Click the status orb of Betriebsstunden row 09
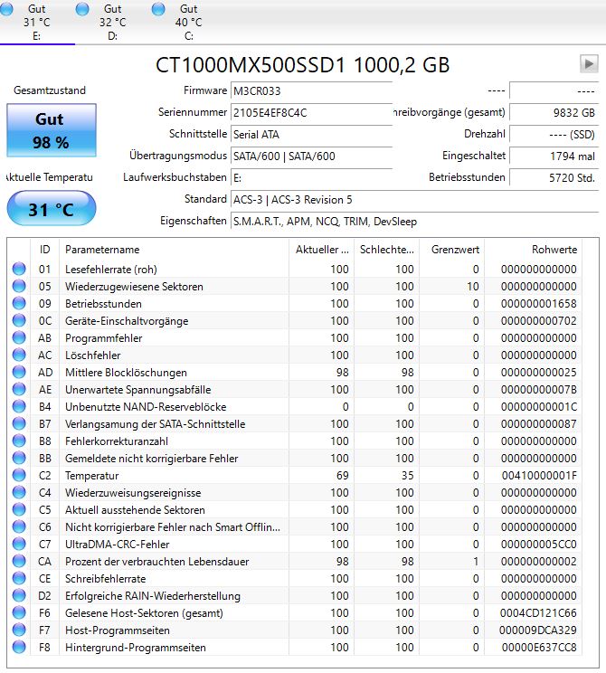Screen dimensions: 606x673 tap(19, 303)
